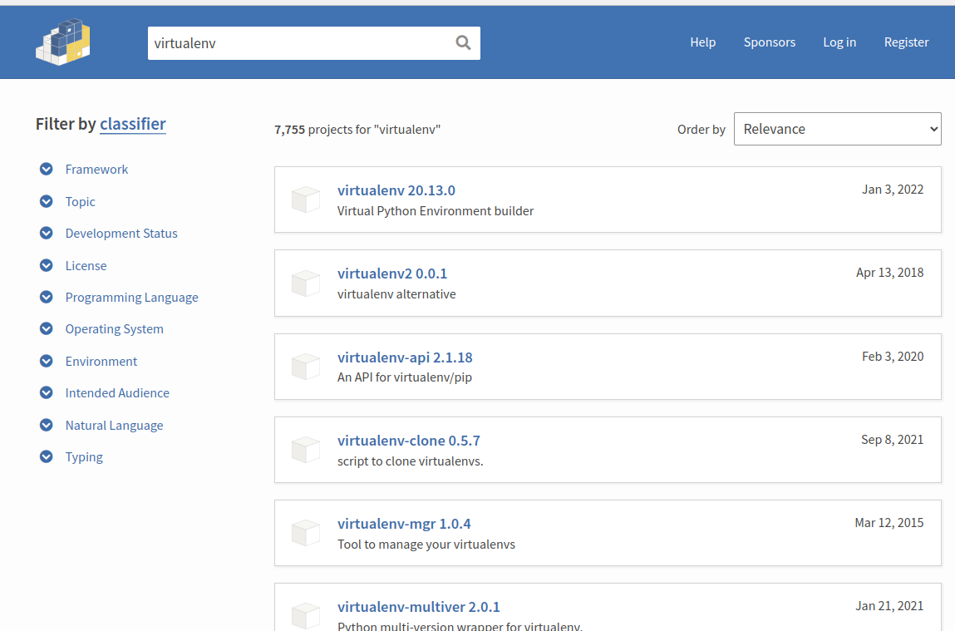Click the Environment filter label
Screen dimensions: 955x631
(101, 361)
